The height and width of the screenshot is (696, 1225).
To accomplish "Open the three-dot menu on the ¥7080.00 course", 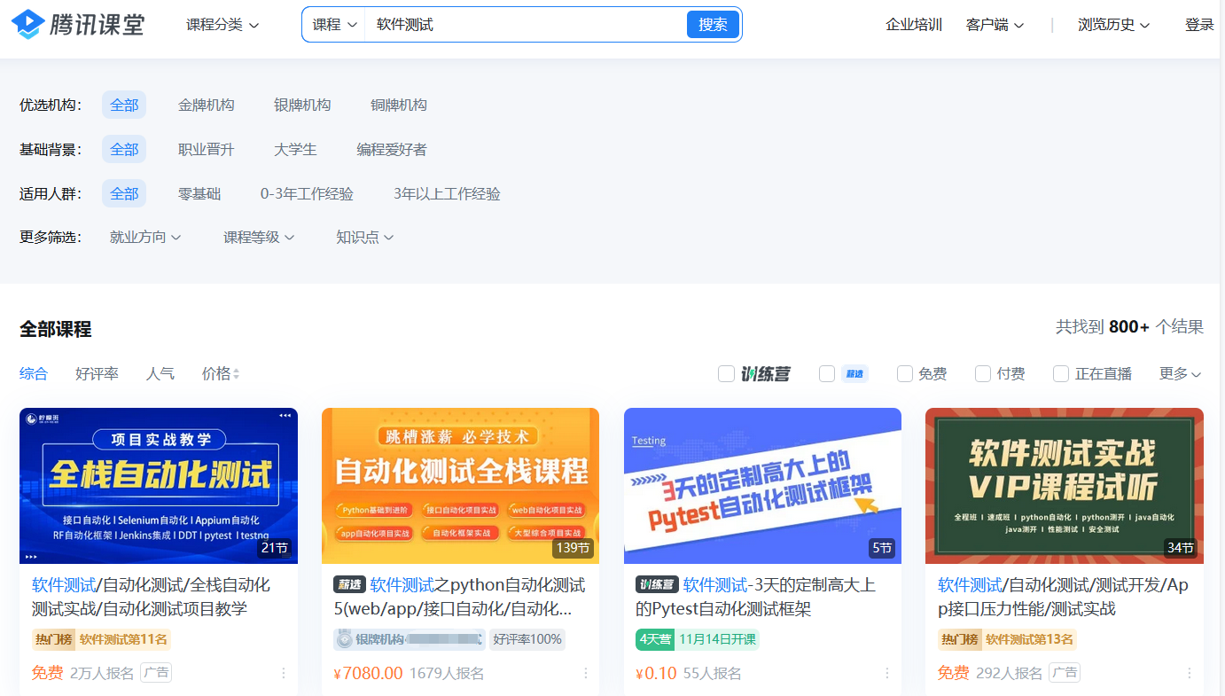I will [x=584, y=674].
